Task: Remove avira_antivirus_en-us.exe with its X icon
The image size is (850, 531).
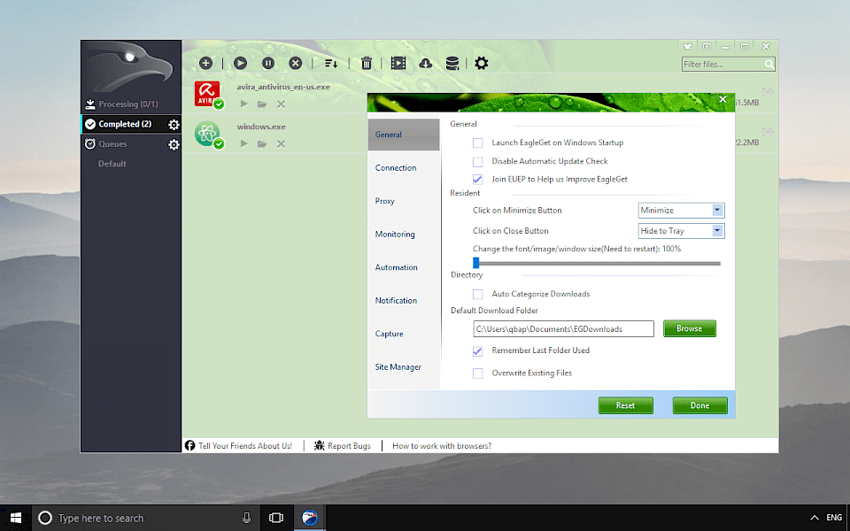Action: [x=281, y=104]
